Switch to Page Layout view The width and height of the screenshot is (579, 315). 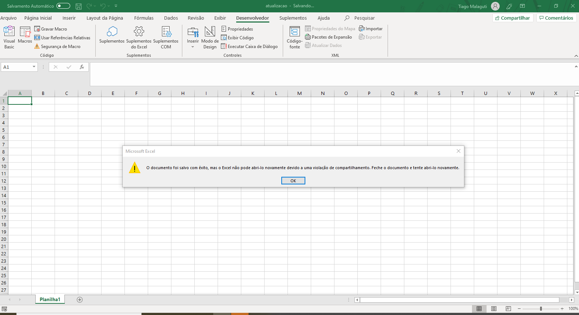(x=493, y=308)
